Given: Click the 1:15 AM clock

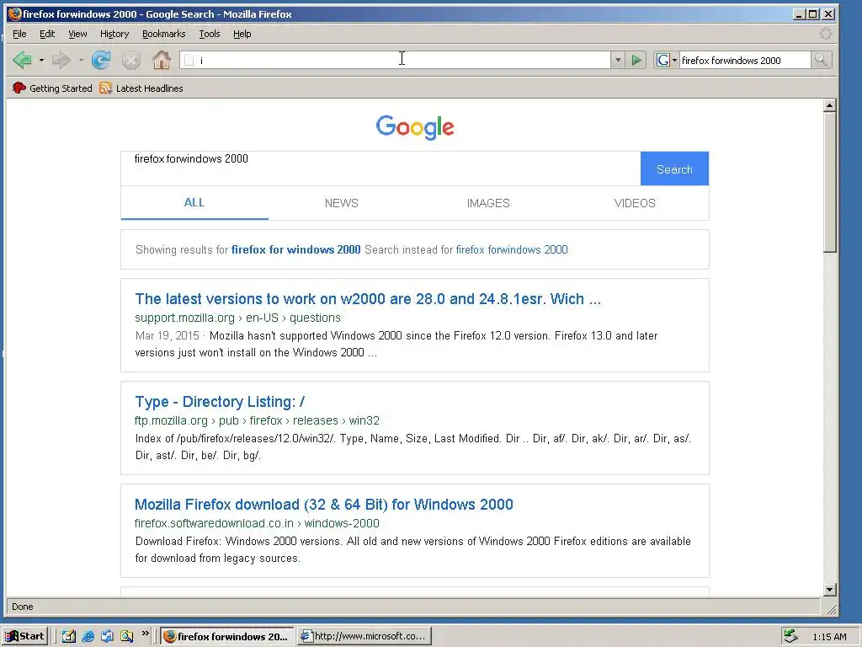Looking at the screenshot, I should (x=829, y=637).
